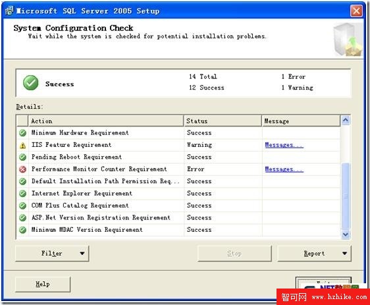The image size is (370, 305).
Task: Click the success icon beside Minimum Hardware Requirement
Action: click(22, 133)
